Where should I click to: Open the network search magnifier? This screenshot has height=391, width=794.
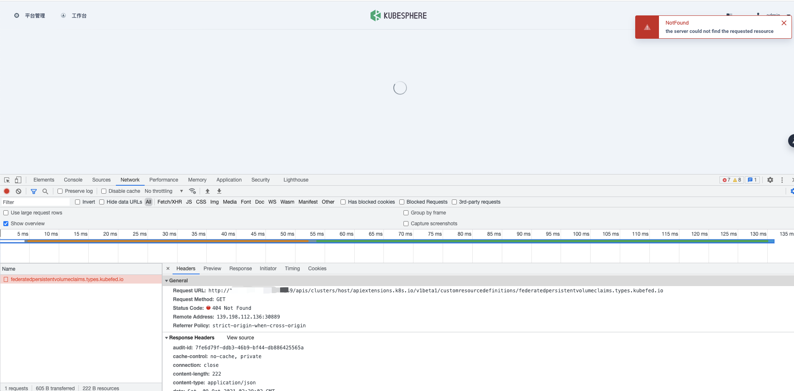[45, 191]
